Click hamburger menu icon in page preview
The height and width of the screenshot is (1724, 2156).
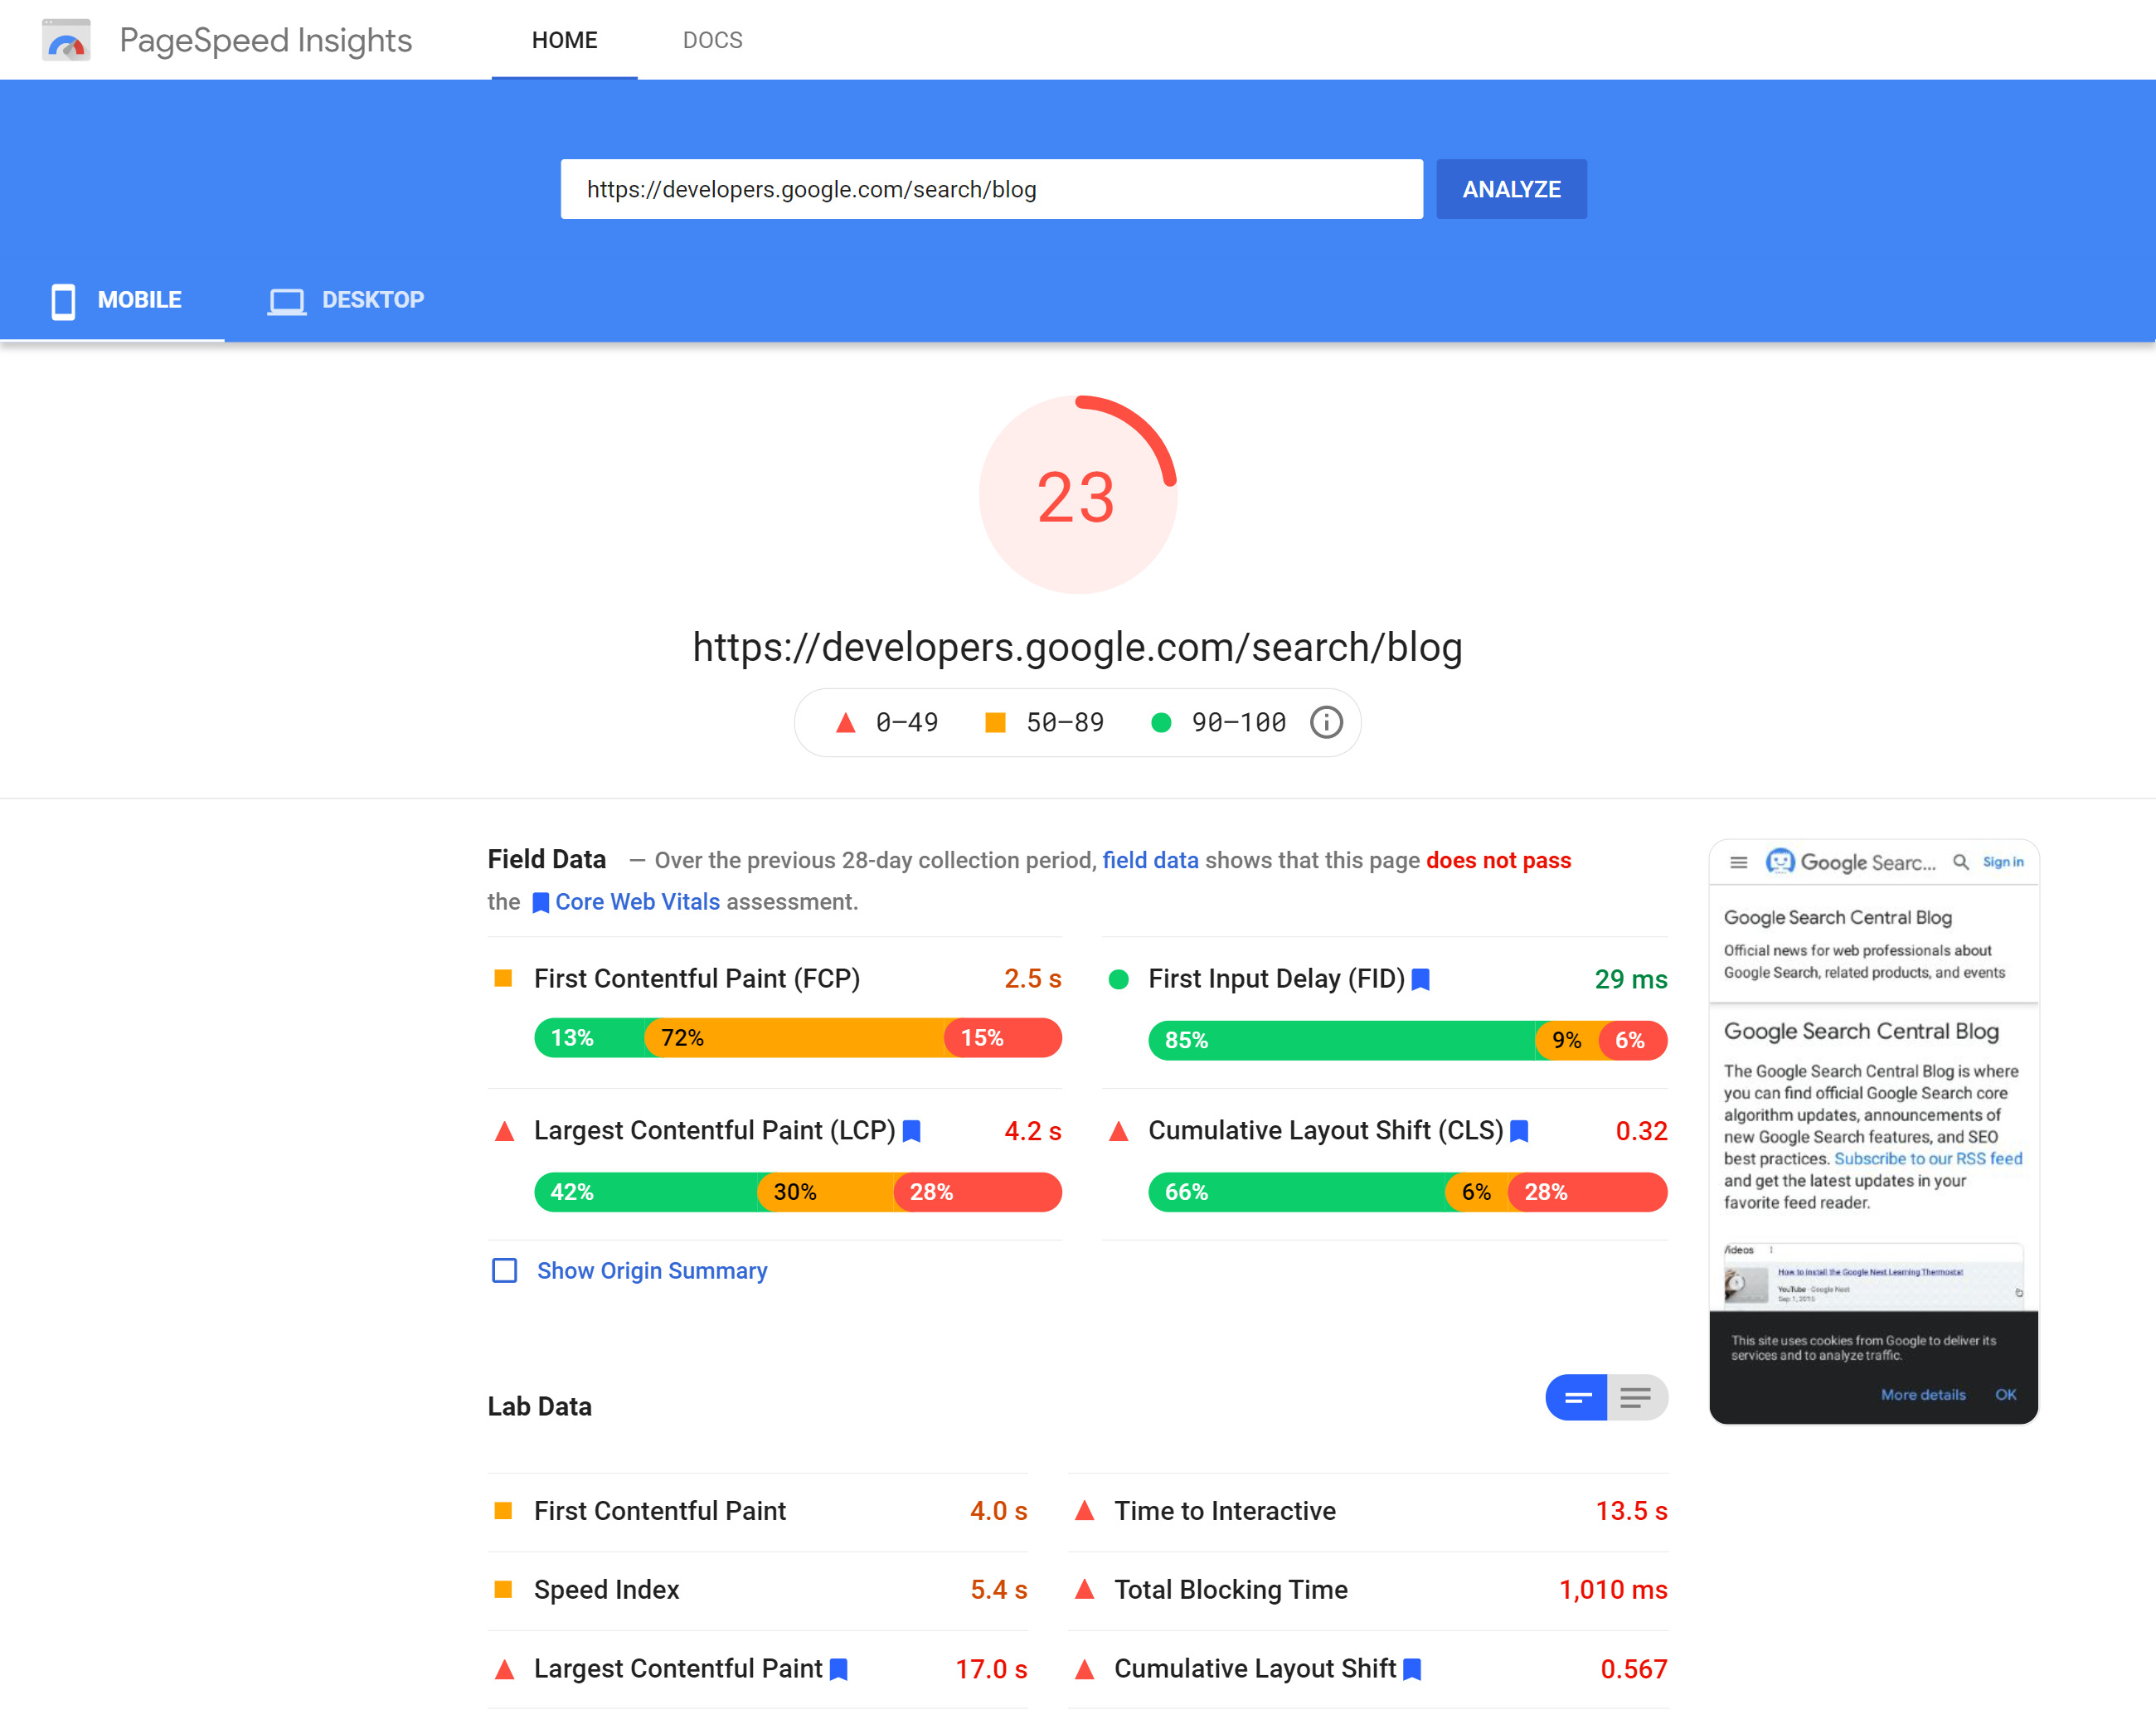click(1739, 862)
